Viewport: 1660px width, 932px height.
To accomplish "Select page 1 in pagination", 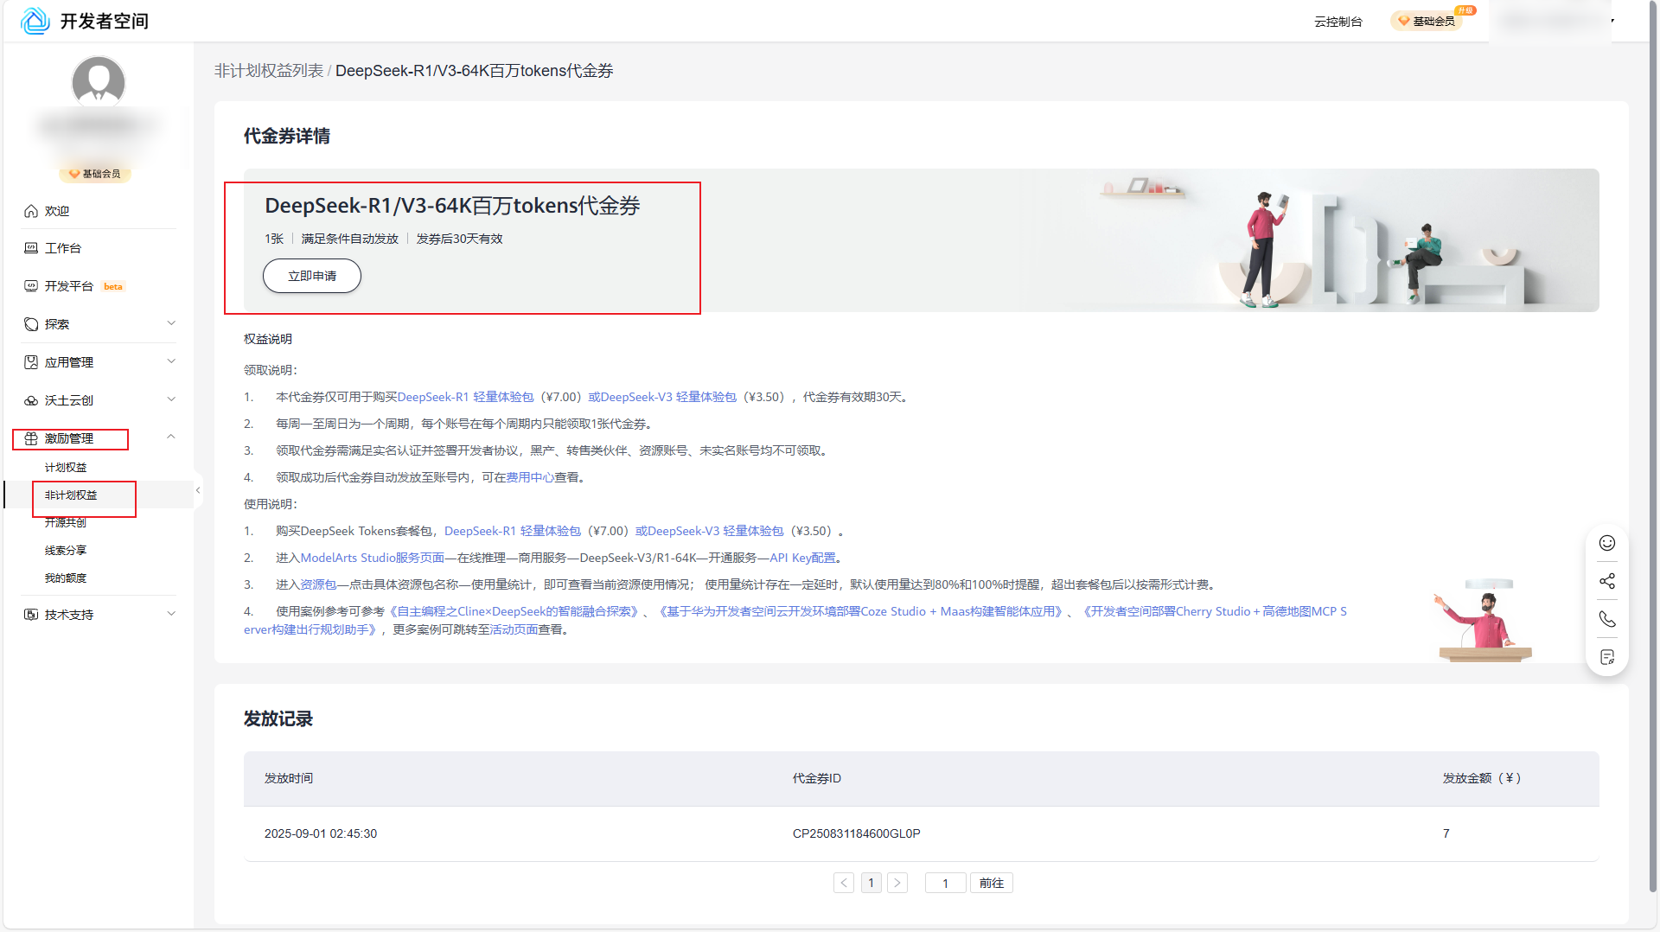I will (x=871, y=883).
